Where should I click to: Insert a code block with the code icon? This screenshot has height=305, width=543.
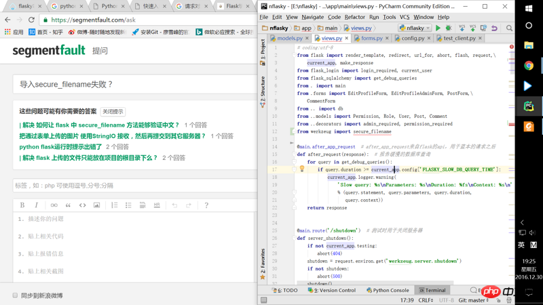tap(82, 205)
